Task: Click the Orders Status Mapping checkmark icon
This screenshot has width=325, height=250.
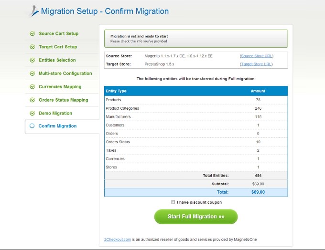Action: pyautogui.click(x=32, y=100)
